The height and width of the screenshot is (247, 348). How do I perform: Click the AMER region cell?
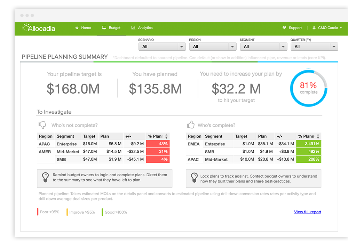pos(45,152)
